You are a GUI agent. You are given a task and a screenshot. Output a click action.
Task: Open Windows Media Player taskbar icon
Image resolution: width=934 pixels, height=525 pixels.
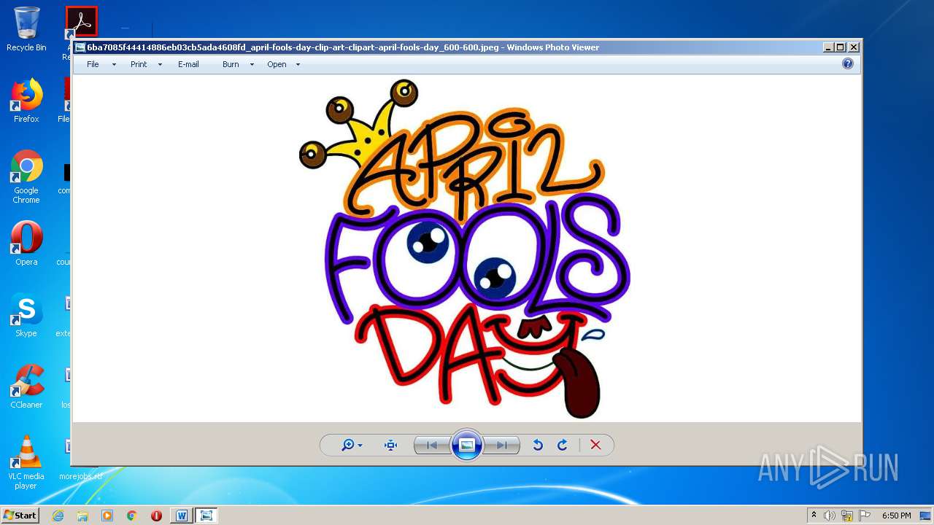(x=107, y=516)
